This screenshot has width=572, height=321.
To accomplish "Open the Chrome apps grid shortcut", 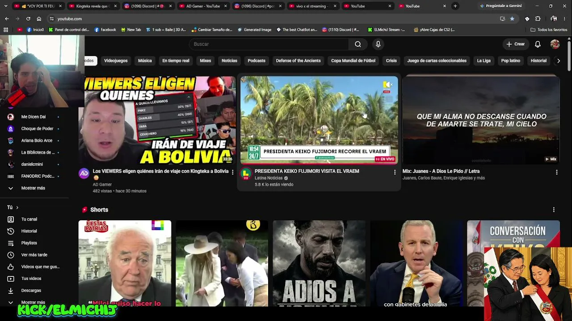I will (6, 30).
